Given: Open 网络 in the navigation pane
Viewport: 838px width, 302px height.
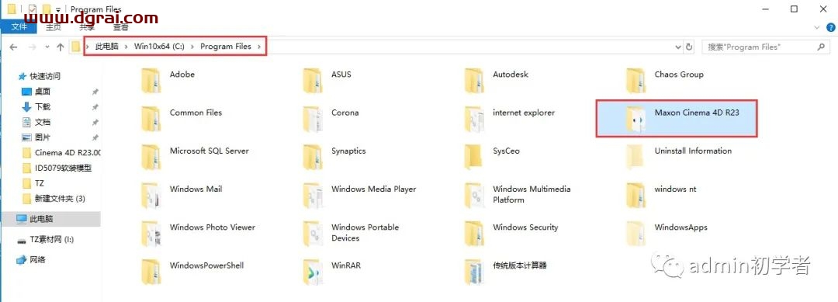Looking at the screenshot, I should click(31, 260).
